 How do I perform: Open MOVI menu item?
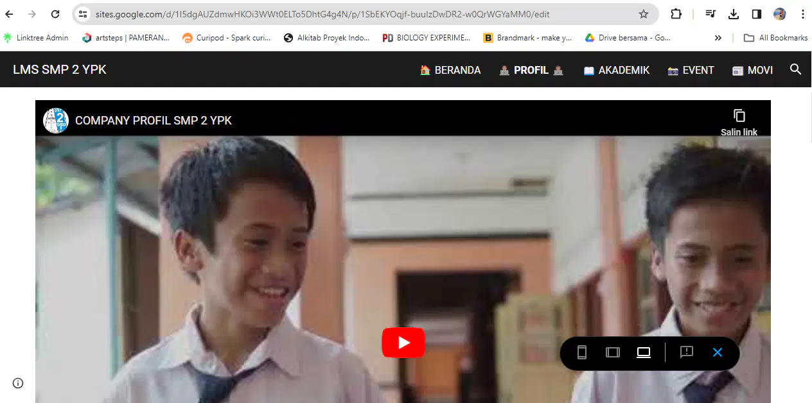pyautogui.click(x=753, y=70)
